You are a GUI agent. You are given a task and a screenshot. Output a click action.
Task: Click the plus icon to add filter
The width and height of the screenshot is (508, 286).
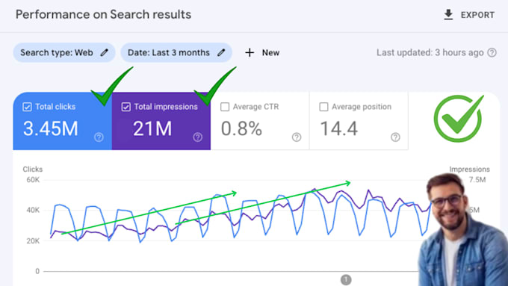tap(250, 52)
